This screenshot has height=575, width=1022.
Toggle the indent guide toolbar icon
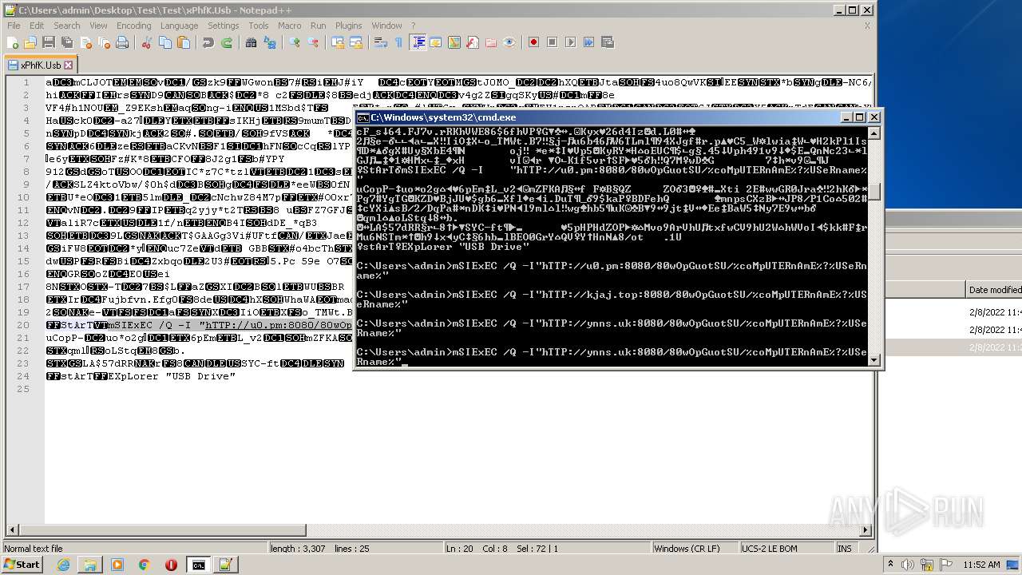pyautogui.click(x=418, y=42)
